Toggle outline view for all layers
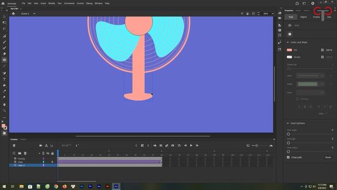The width and height of the screenshot is (337, 190). click(x=43, y=153)
